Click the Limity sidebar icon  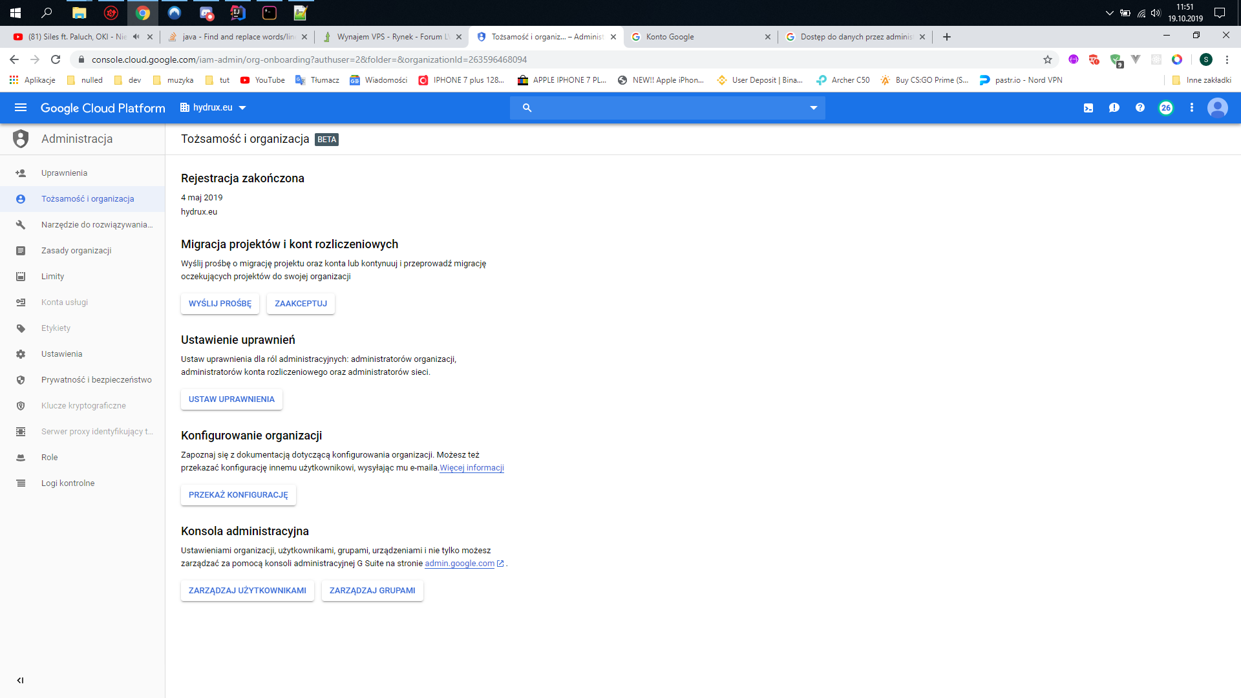click(x=21, y=277)
